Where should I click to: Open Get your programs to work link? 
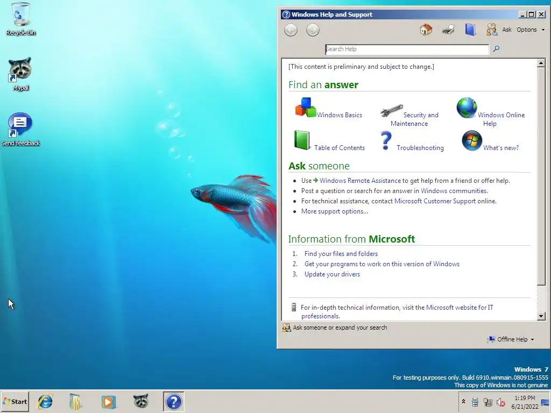click(382, 264)
